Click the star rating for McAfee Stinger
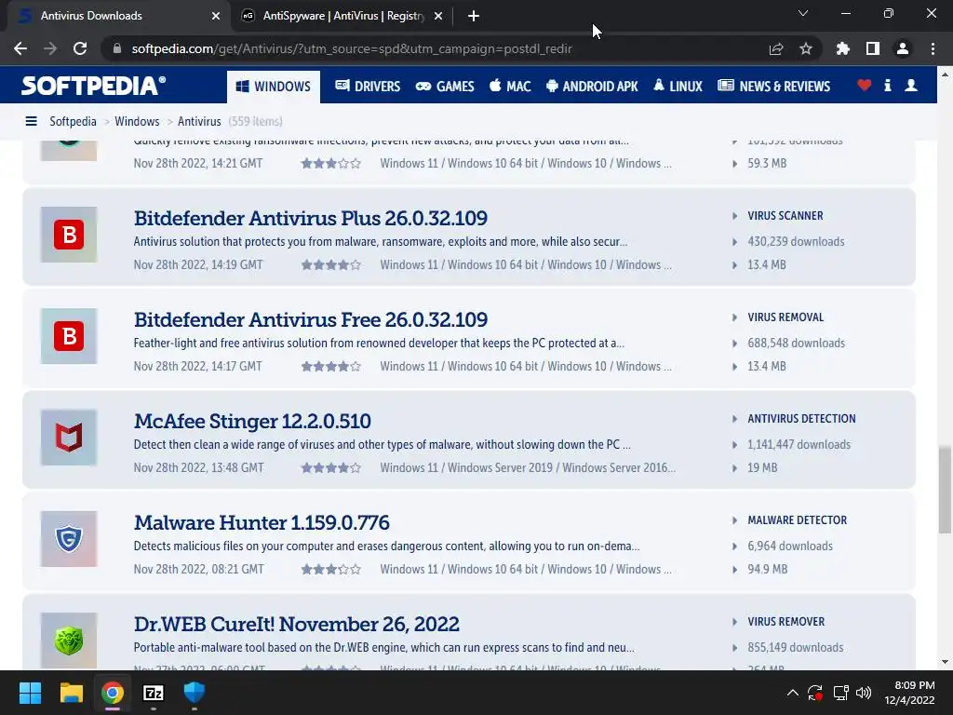 [331, 468]
